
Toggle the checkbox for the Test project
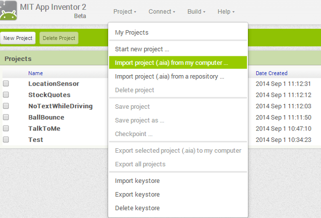point(6,139)
